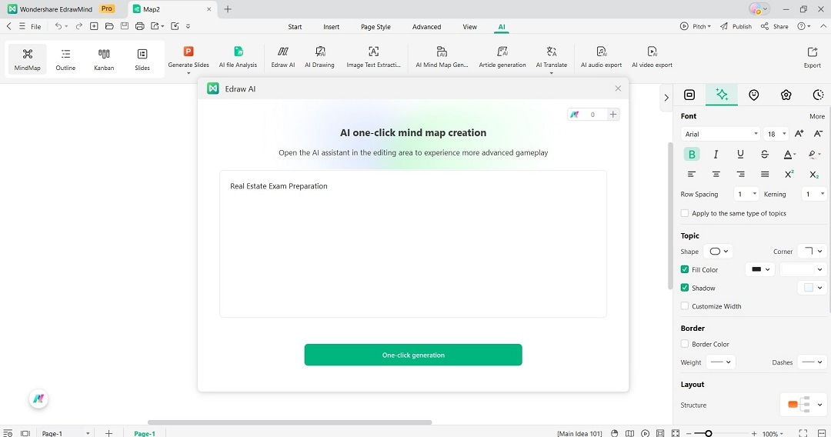Enable Customize Width checkbox
The image size is (831, 437).
pyautogui.click(x=685, y=305)
